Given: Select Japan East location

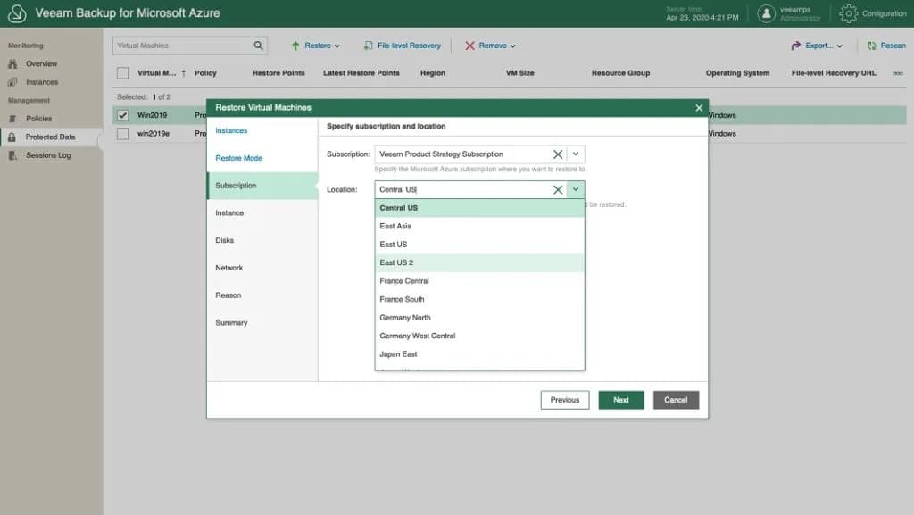Looking at the screenshot, I should 479,354.
